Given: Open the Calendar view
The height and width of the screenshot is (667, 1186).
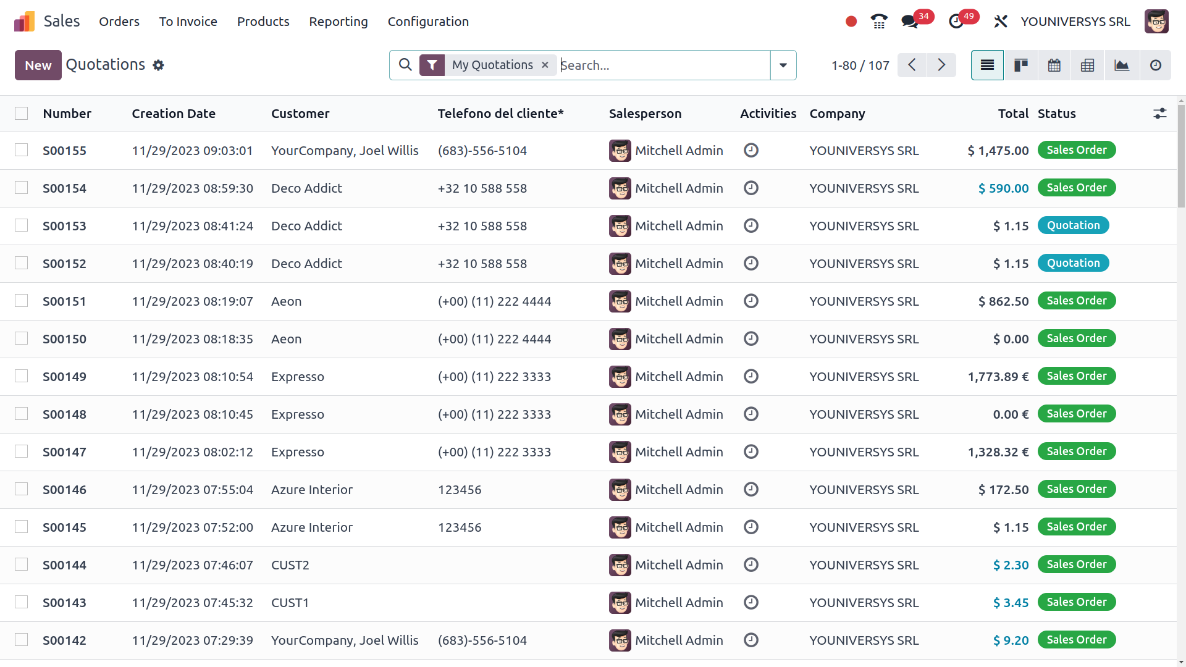Looking at the screenshot, I should click(x=1054, y=65).
